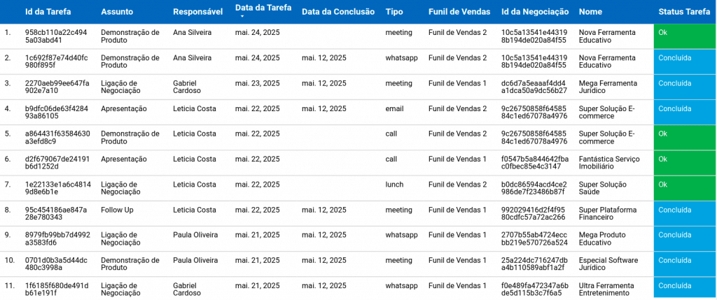The width and height of the screenshot is (717, 300).
Task: Click row number 11 cell
Action: click(10, 285)
